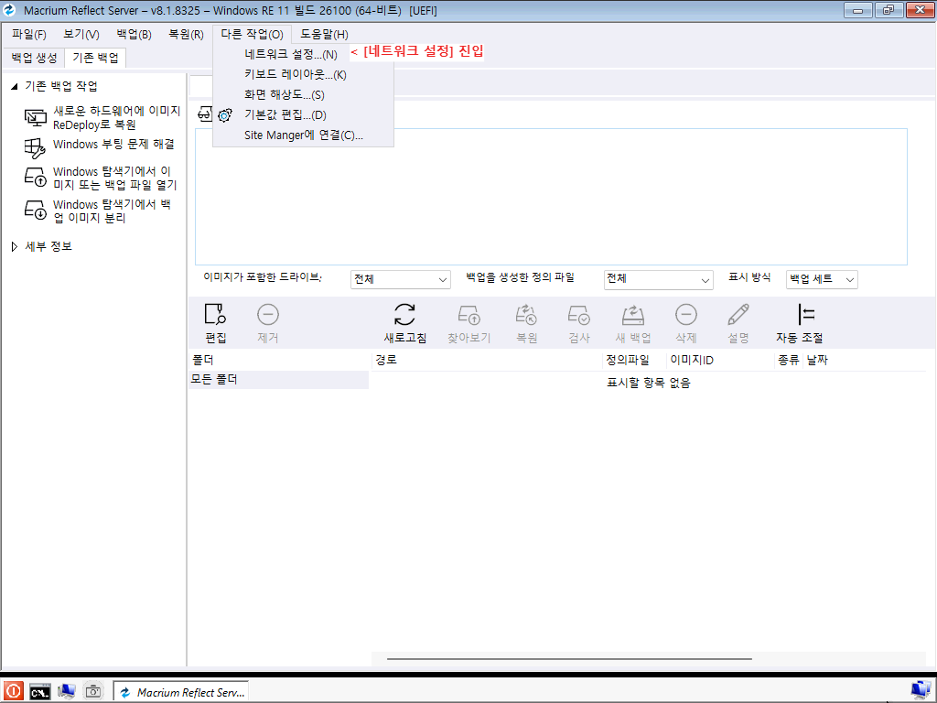Viewport: 937px width, 703px height.
Task: Open 새로운 하드웨어에 이미지 ReDeploy로 복원 link
Action: [116, 118]
